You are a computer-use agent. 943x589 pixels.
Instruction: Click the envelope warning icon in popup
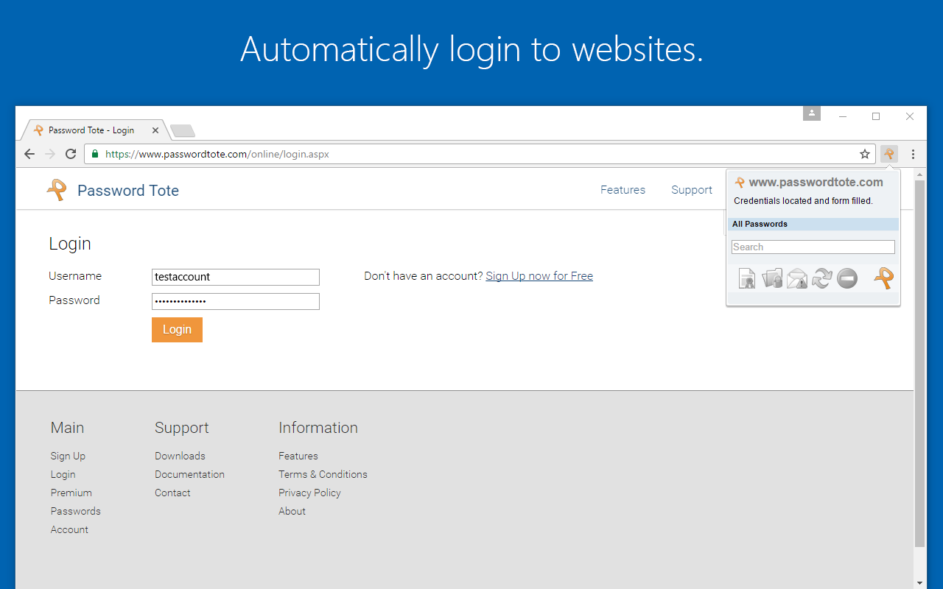[x=797, y=278]
